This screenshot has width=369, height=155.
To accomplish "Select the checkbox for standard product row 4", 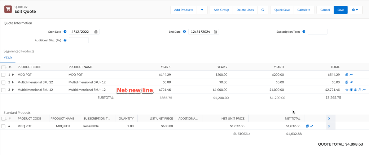I will pyautogui.click(x=3, y=126).
